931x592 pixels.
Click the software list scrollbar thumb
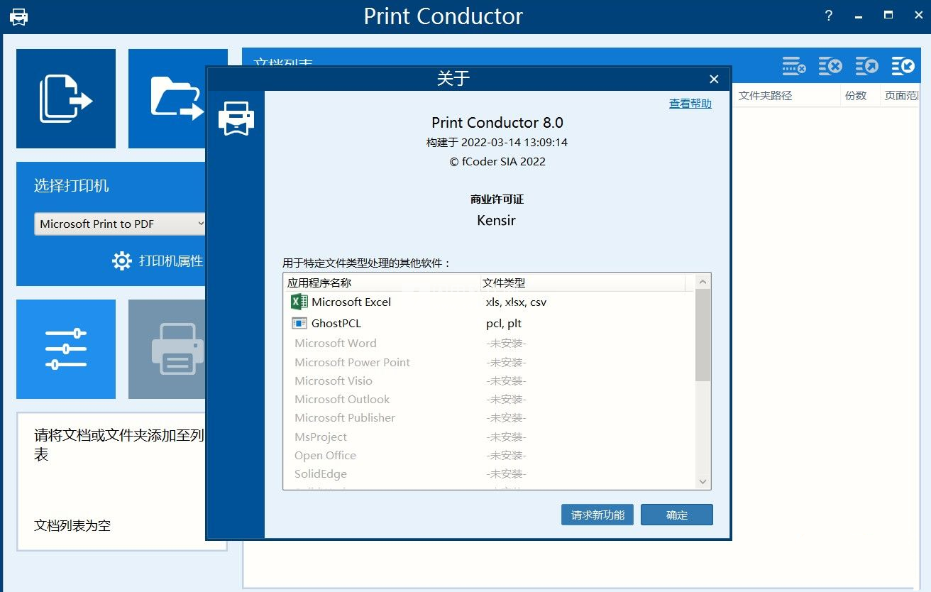(703, 335)
